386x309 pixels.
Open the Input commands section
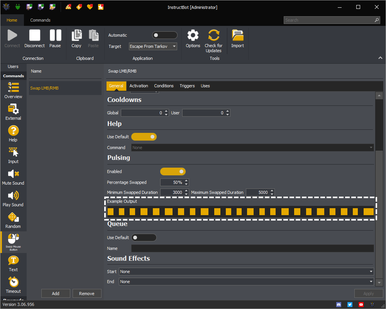13,156
